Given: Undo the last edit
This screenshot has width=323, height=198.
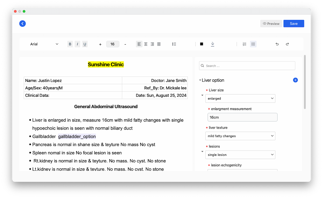Looking at the screenshot, I should (277, 44).
